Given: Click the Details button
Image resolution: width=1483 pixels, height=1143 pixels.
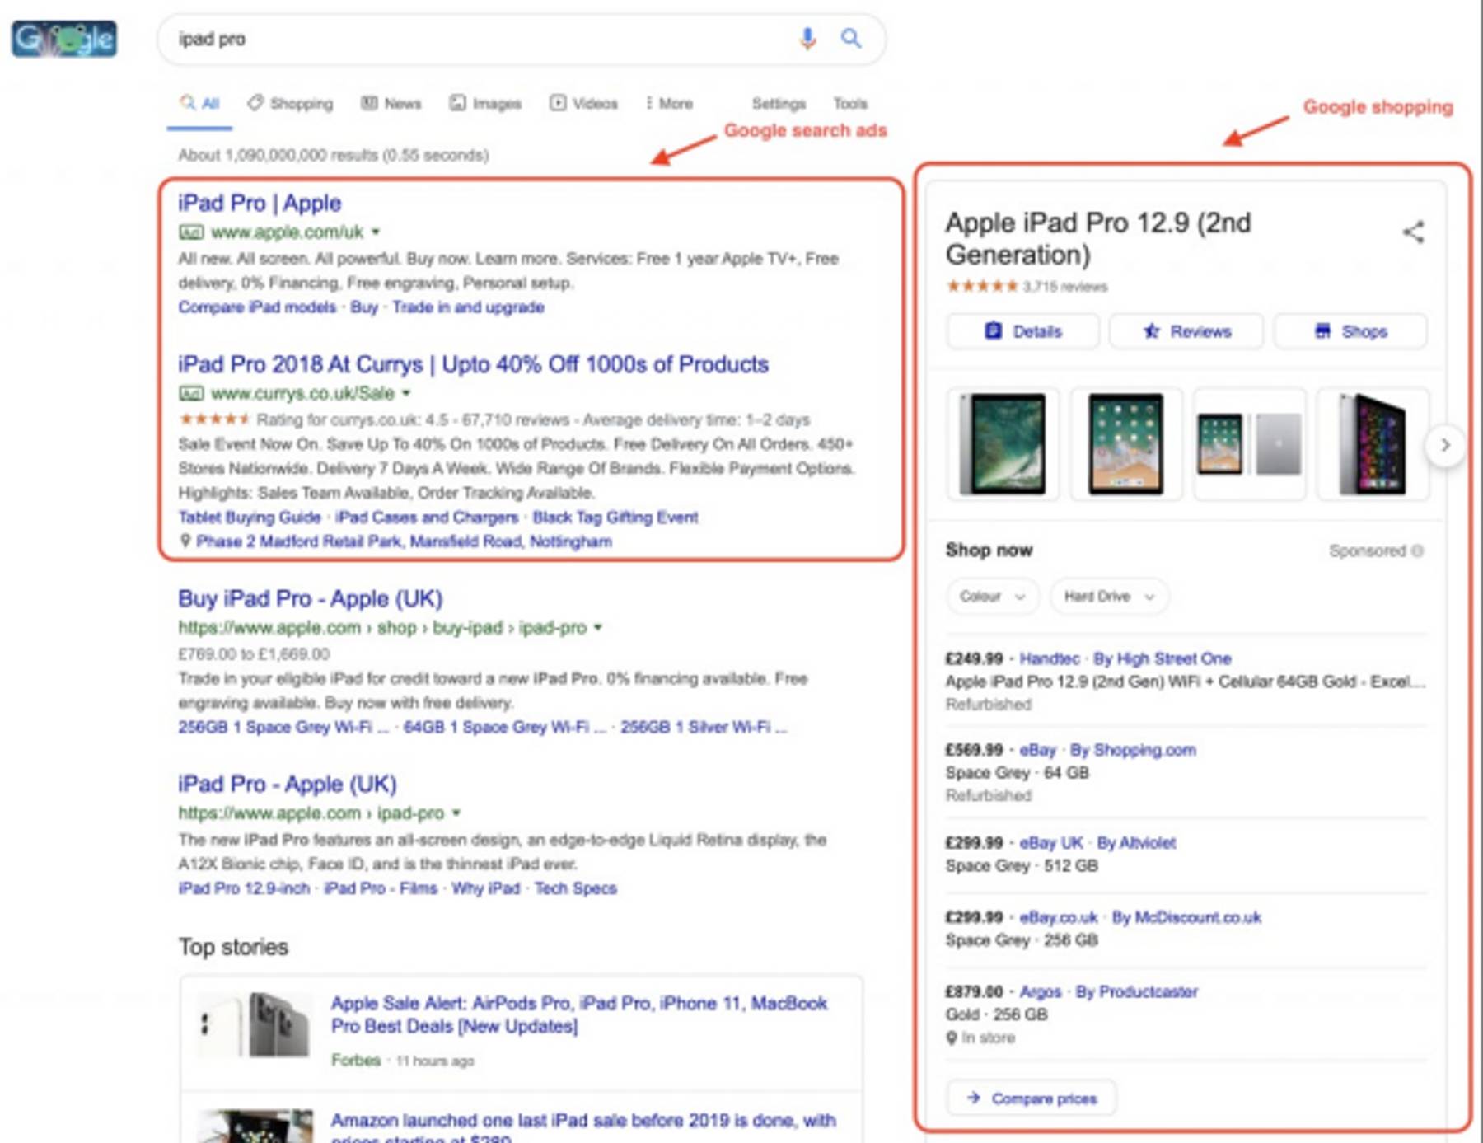Looking at the screenshot, I should pos(1022,331).
